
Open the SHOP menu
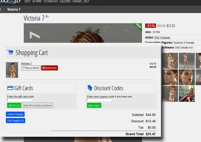27,1
